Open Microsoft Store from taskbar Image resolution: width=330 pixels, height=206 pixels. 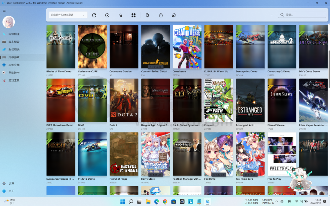174,202
